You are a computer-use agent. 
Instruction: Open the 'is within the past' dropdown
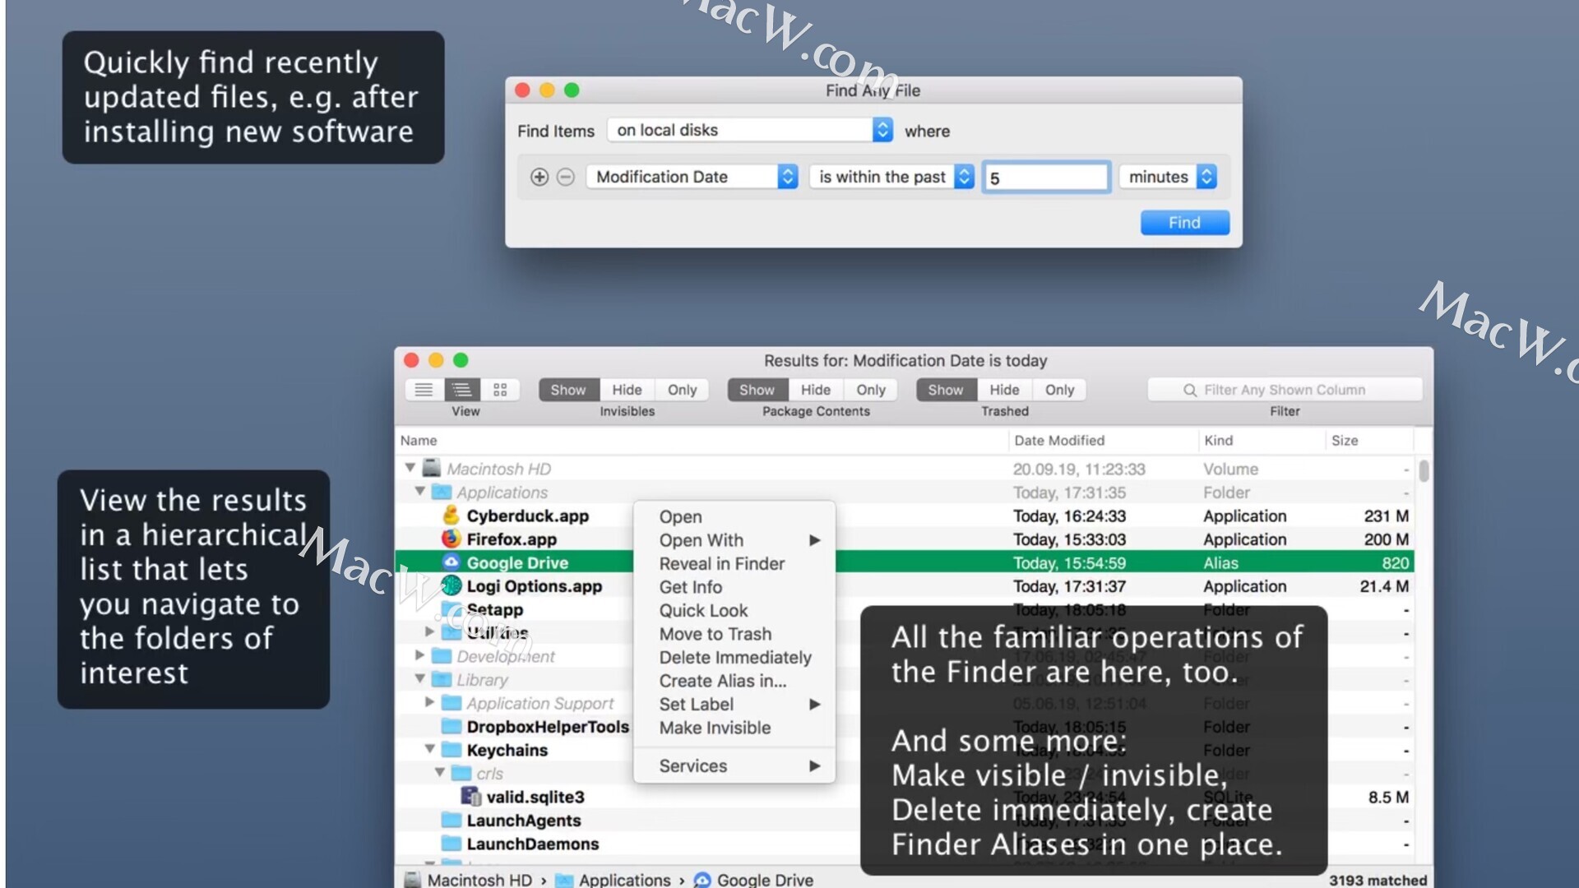(x=892, y=177)
